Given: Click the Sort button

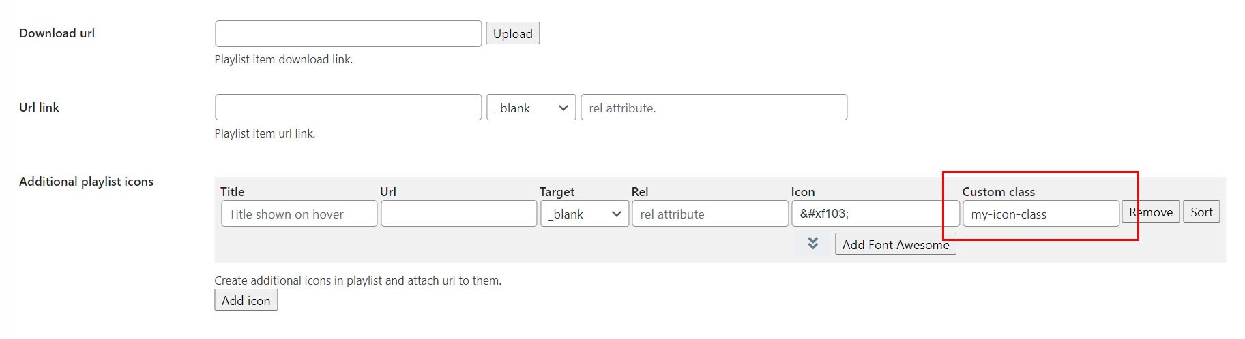Looking at the screenshot, I should [1201, 212].
